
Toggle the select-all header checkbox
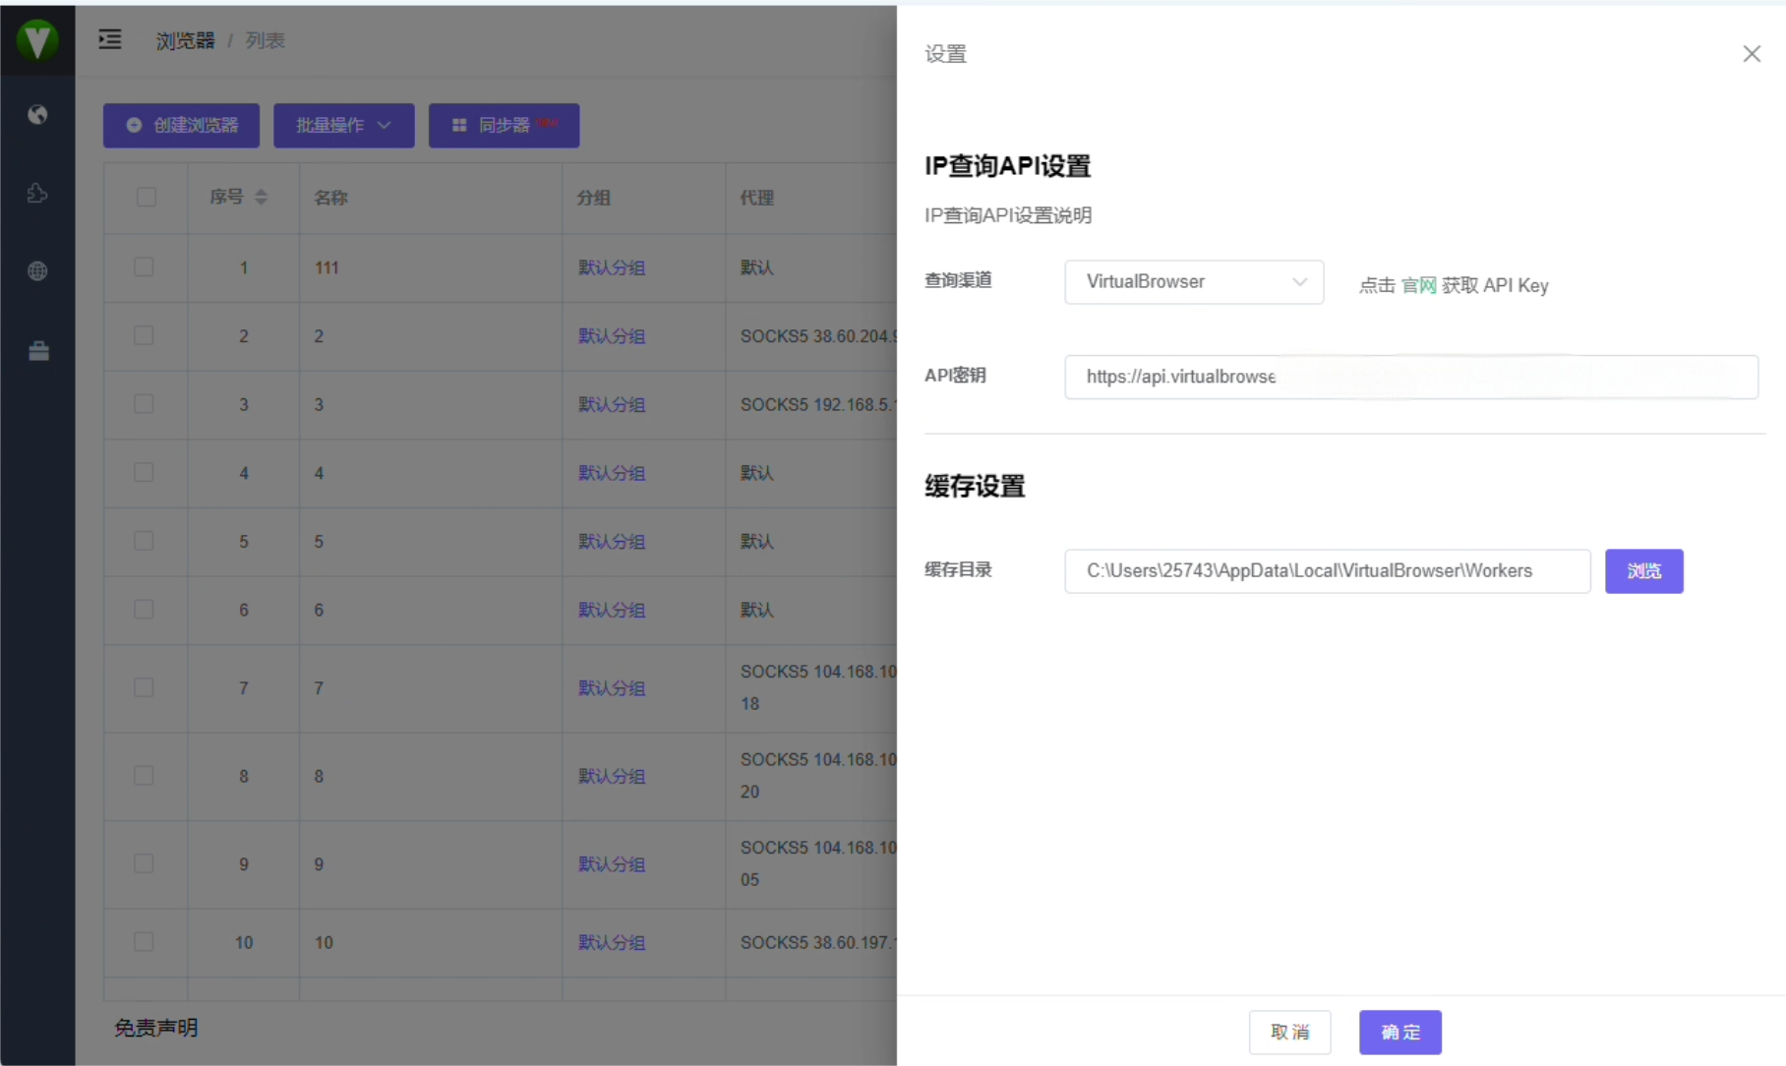coord(147,197)
